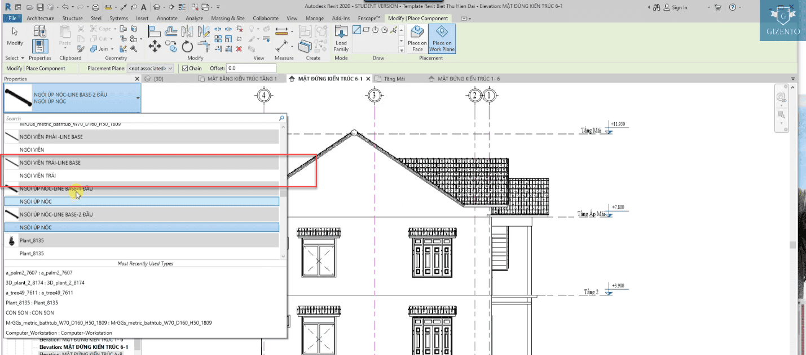Select NGÓI VIỀN TRÁI type
Screen dimensions: 806x355
click(142, 176)
